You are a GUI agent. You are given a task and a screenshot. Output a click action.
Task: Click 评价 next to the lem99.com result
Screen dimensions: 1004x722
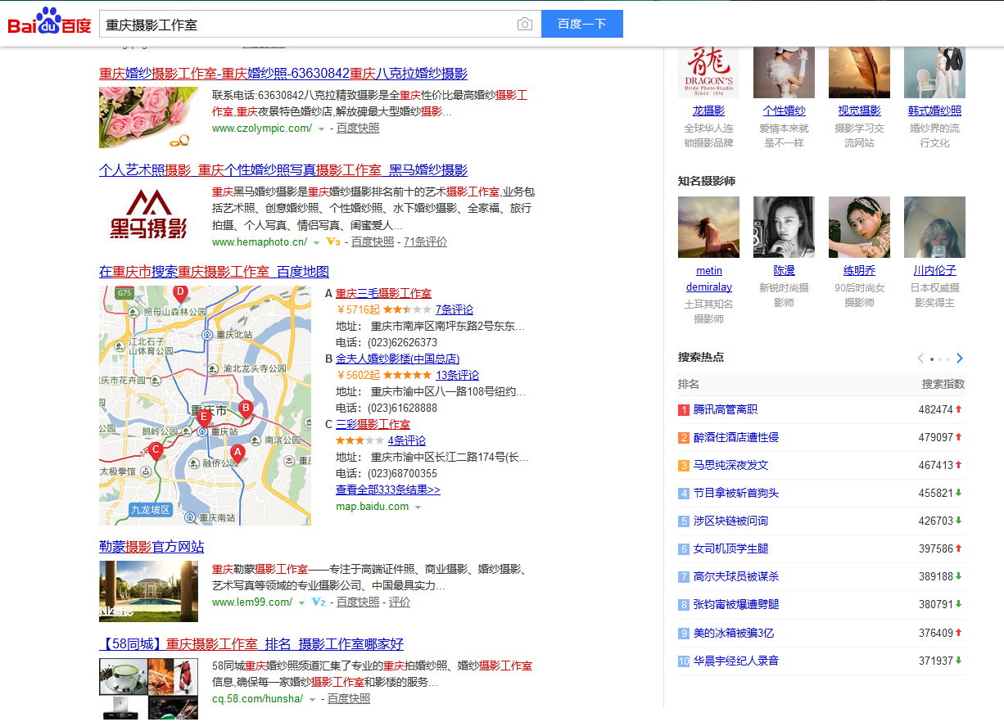click(x=400, y=602)
